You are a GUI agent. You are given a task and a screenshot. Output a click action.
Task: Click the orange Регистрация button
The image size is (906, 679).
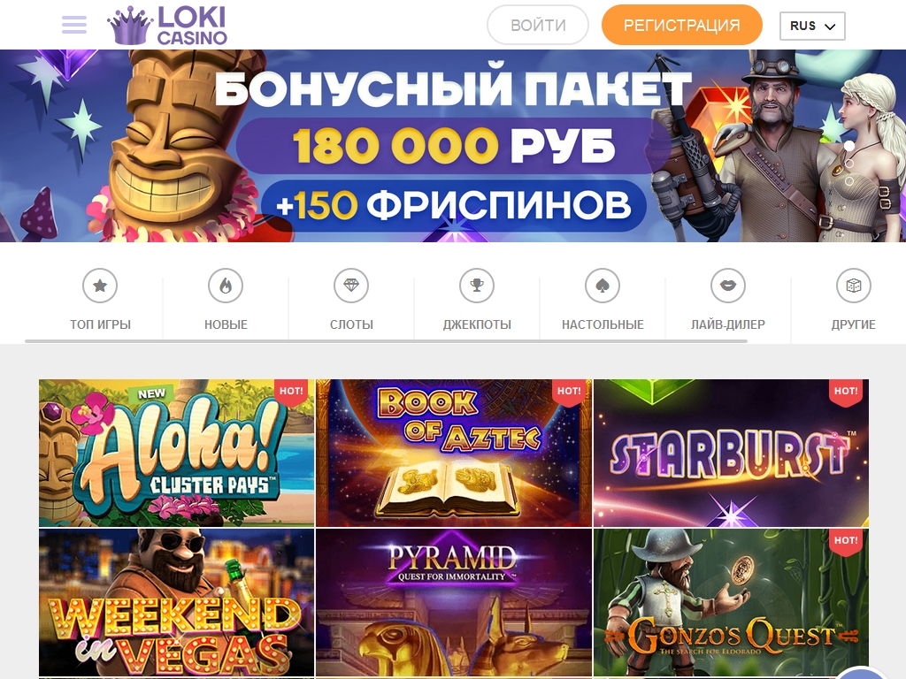coord(682,25)
